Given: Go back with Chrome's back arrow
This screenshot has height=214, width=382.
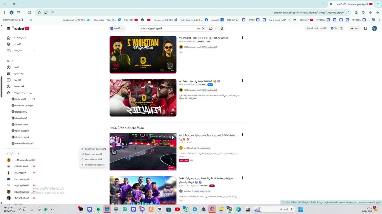Looking at the screenshot, I should pyautogui.click(x=378, y=12).
